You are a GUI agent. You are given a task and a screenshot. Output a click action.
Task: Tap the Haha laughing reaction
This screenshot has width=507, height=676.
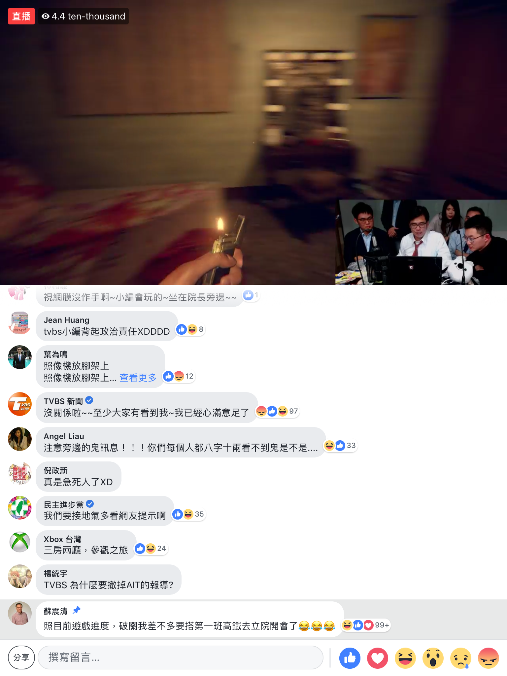point(405,658)
